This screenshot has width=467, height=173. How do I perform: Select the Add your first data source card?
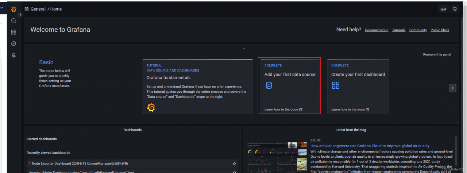(289, 86)
